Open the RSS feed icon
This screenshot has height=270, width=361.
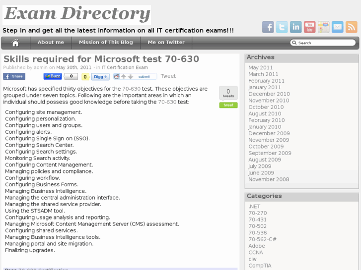click(352, 27)
